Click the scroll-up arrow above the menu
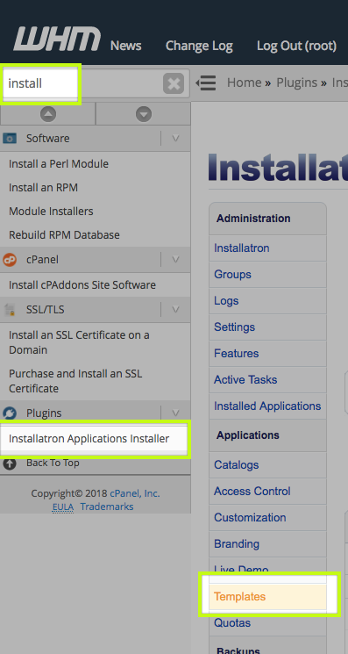 tap(48, 114)
